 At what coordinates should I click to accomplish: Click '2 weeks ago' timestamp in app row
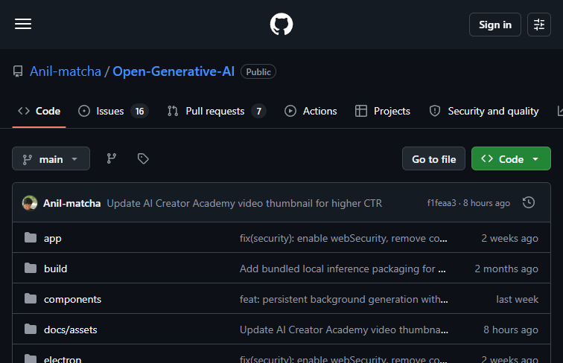tap(509, 239)
